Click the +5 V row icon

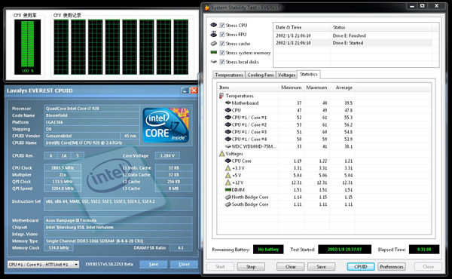point(228,175)
